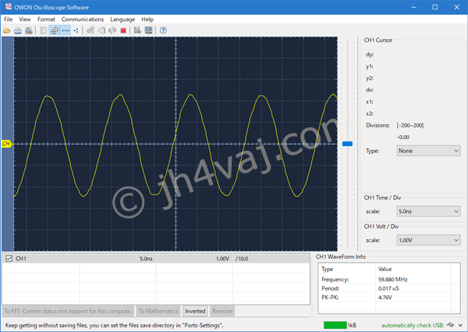This screenshot has height=332, width=468.
Task: Close the OWON Oscilloscope Software window
Action: [456, 7]
